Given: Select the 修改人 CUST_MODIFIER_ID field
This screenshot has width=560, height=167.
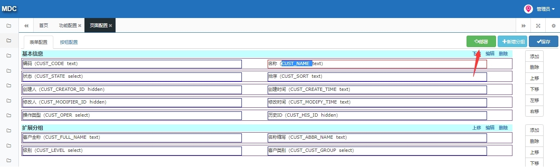Looking at the screenshot, I should tap(132, 102).
